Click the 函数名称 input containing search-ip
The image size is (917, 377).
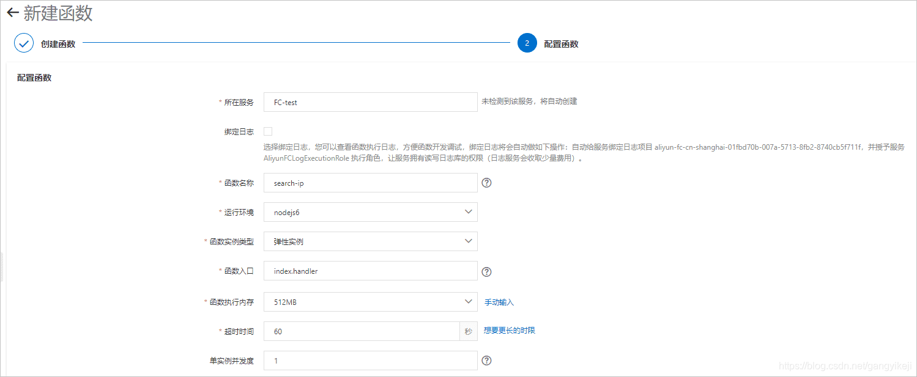[x=370, y=182]
